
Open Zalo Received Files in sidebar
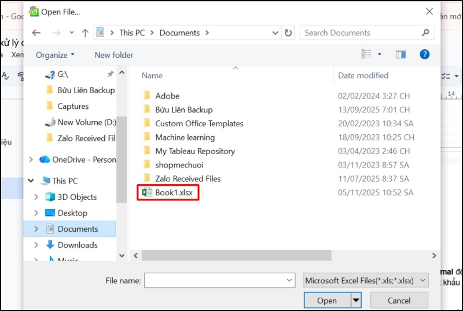[80, 138]
